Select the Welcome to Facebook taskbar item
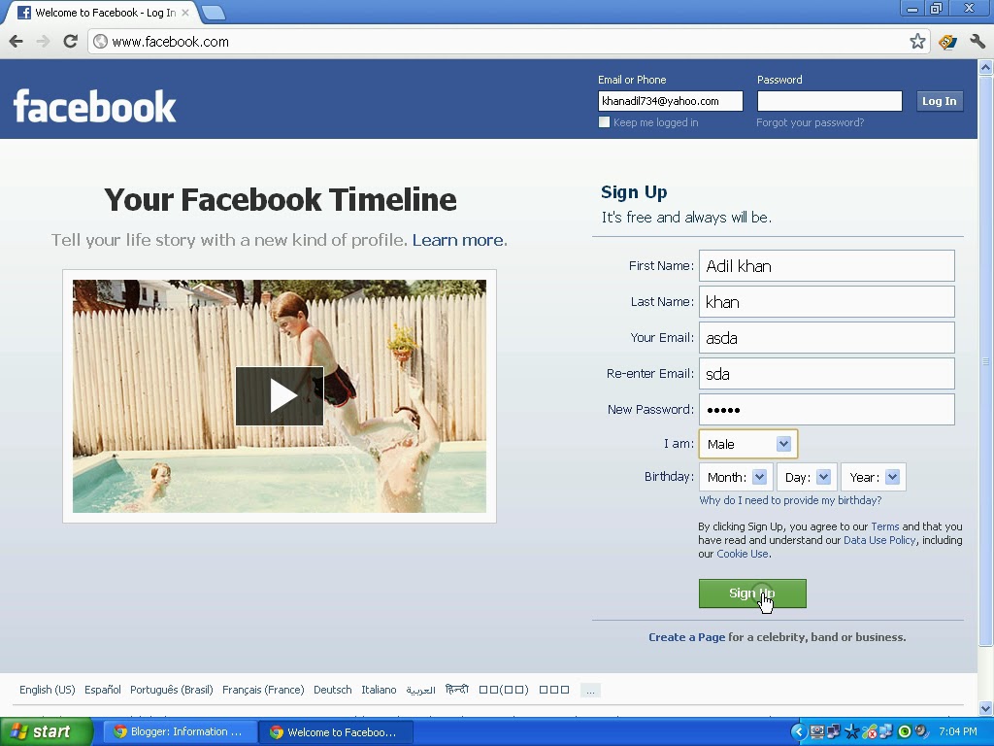This screenshot has height=746, width=994. pos(336,732)
